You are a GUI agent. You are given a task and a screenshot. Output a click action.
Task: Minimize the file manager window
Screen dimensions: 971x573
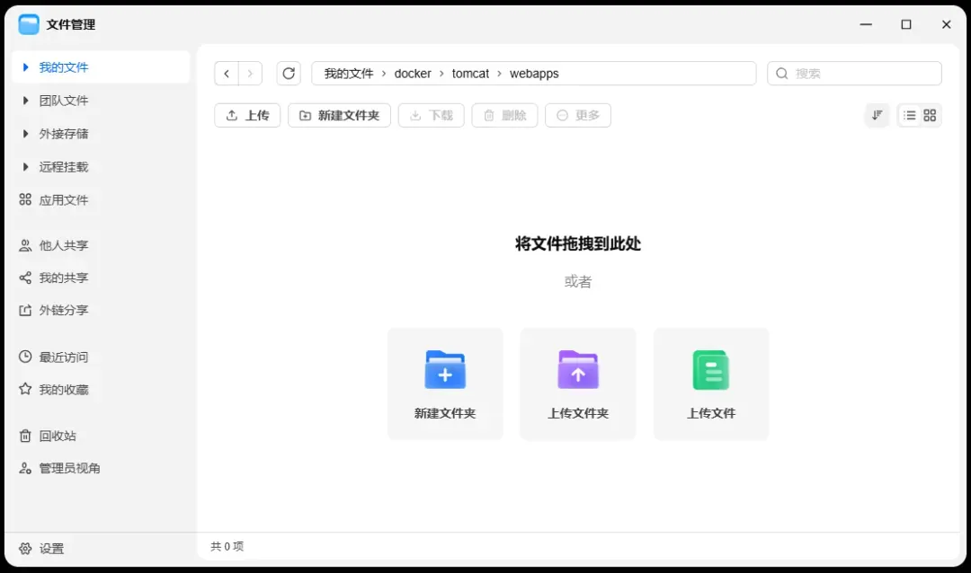(x=866, y=25)
